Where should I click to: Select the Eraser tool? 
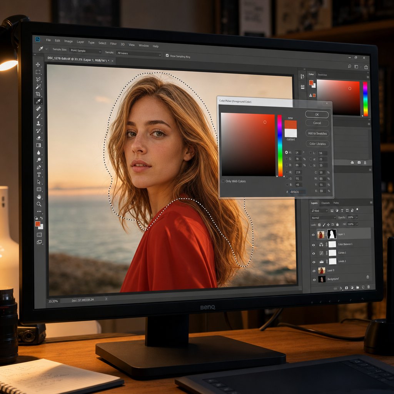click(39, 138)
